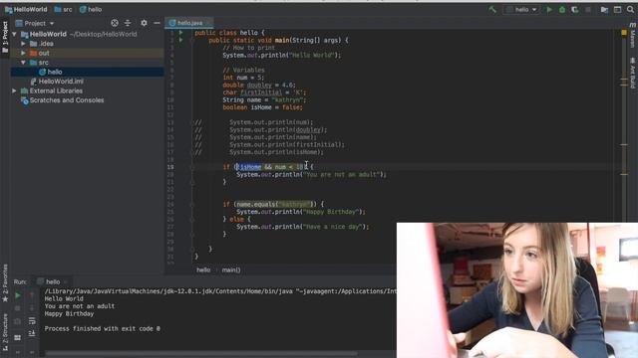Build project with the hammer icon

(x=492, y=9)
